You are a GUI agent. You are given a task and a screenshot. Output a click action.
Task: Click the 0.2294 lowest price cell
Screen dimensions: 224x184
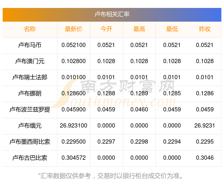[172, 142]
